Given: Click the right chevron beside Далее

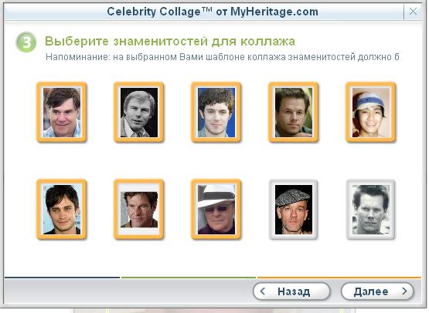Looking at the screenshot, I should click(x=404, y=291).
